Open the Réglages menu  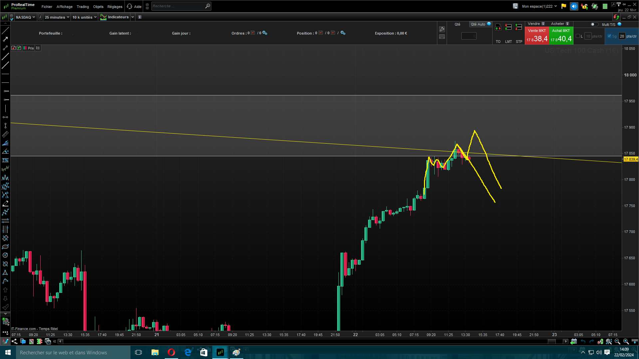pos(115,7)
